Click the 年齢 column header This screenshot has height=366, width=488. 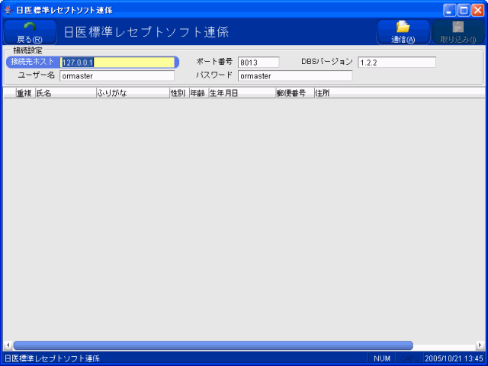(x=199, y=93)
